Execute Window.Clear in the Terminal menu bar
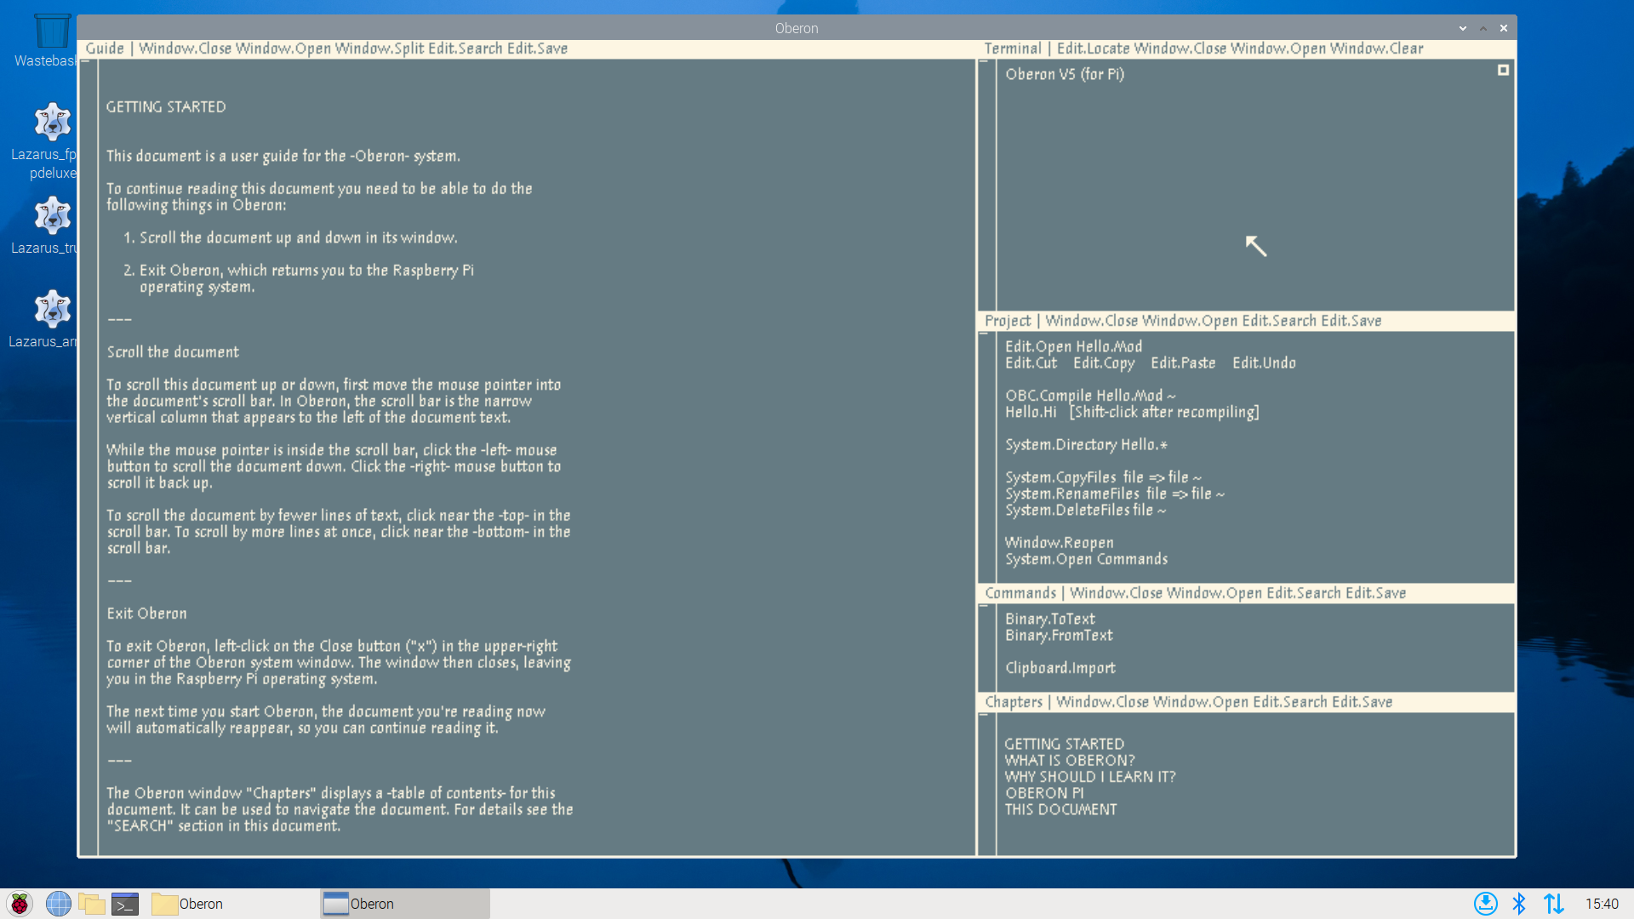Viewport: 1634px width, 919px height. 1379,49
